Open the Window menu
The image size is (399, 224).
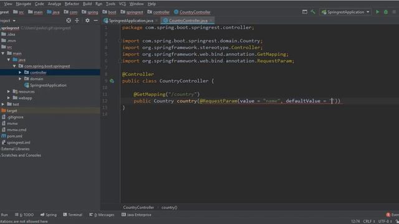(137, 4)
